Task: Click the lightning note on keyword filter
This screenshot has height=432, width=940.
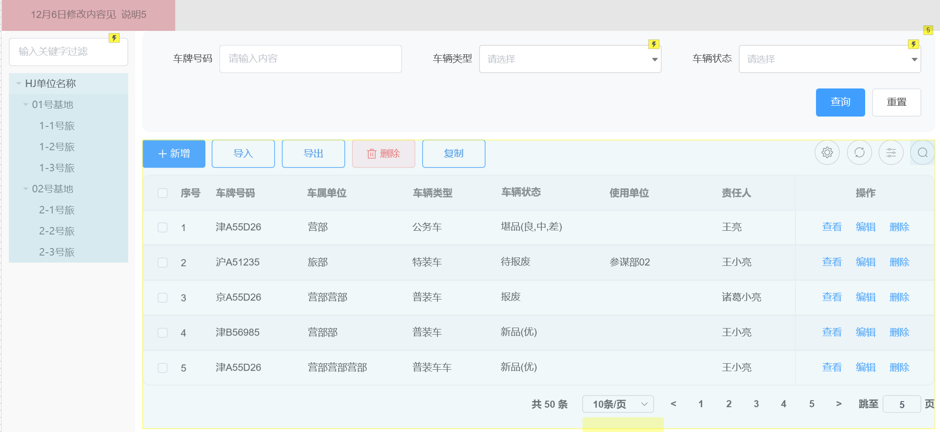Action: [114, 38]
